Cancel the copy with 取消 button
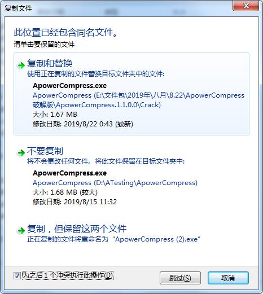The height and width of the screenshot is (294, 263). click(x=228, y=278)
